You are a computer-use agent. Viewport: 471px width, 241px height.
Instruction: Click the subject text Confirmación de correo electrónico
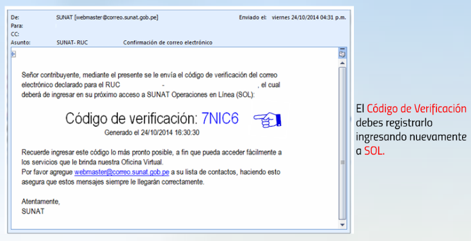pyautogui.click(x=168, y=43)
